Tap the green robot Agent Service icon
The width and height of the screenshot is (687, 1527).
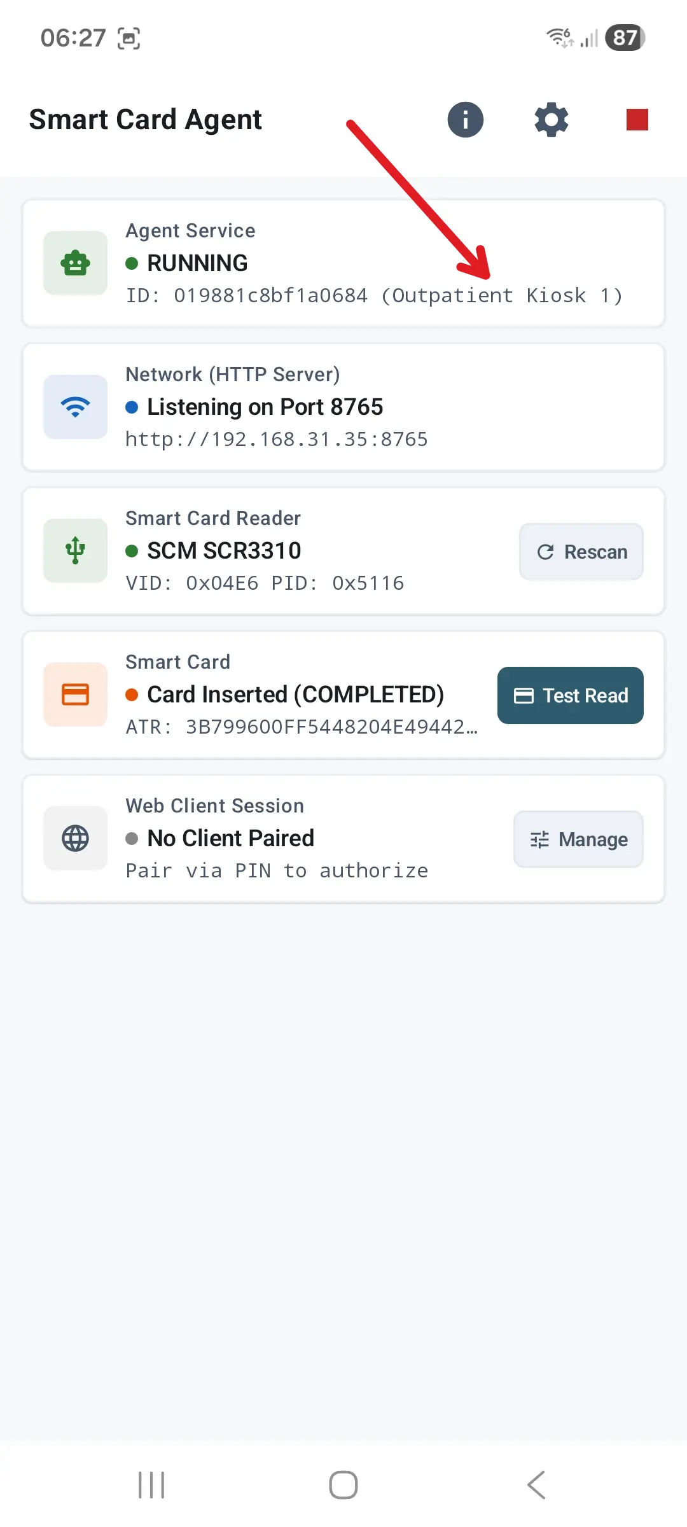(75, 263)
